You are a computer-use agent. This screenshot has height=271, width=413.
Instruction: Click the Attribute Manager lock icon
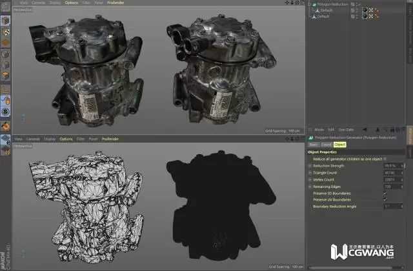[x=392, y=130]
